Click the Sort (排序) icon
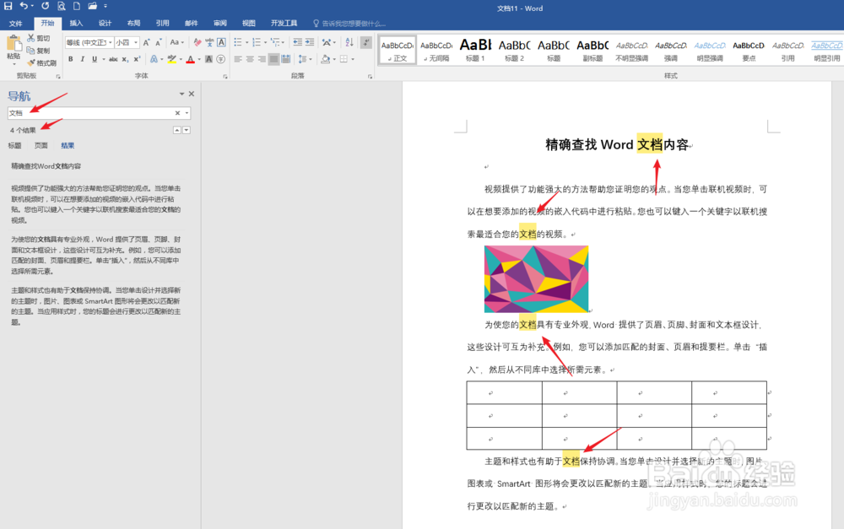The height and width of the screenshot is (529, 844). [349, 42]
